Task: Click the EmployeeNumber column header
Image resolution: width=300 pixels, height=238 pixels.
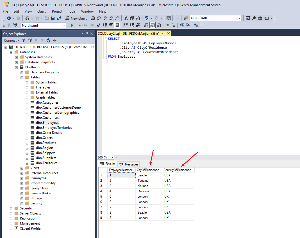Action: click(122, 170)
